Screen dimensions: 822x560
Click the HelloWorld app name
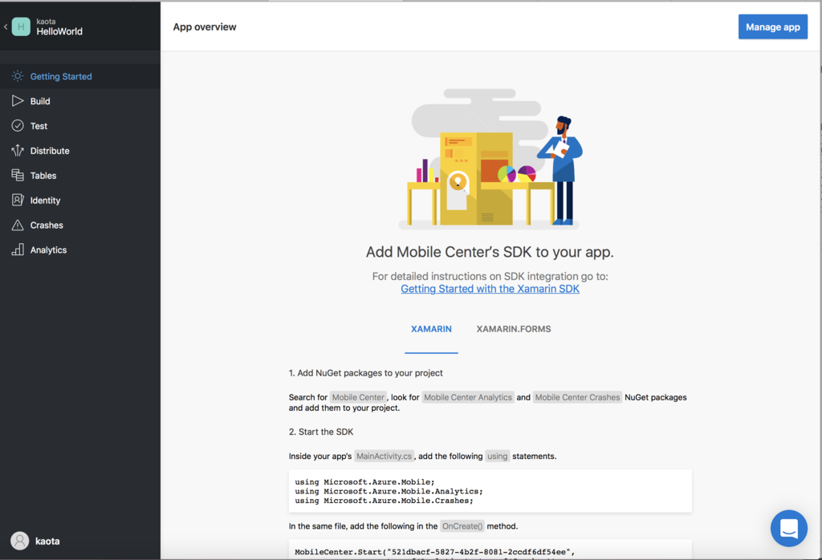click(x=59, y=31)
